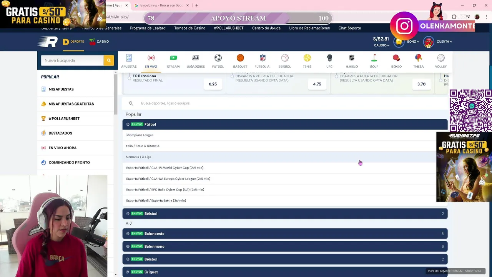The width and height of the screenshot is (492, 277).
Task: Click the Busca deportes, ligas o equipos field
Action: pyautogui.click(x=285, y=103)
